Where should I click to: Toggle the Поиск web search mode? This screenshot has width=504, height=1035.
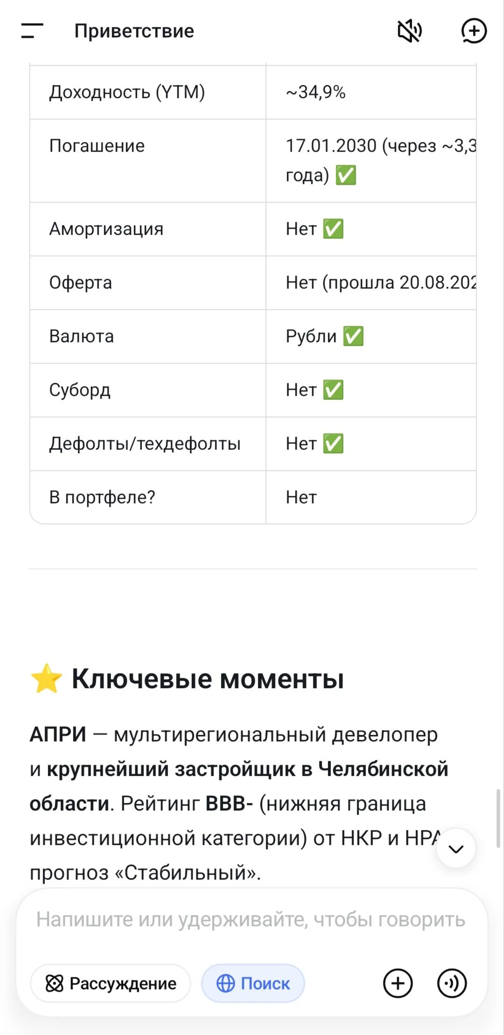tap(253, 983)
